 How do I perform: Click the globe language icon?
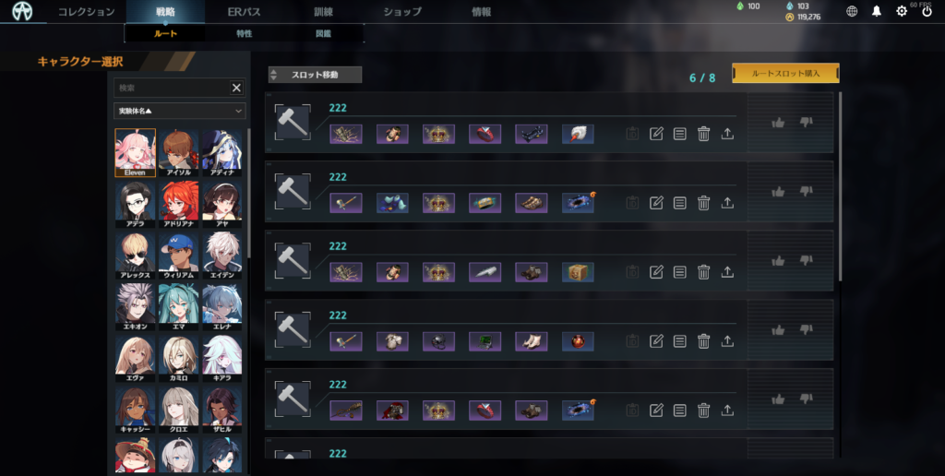point(852,11)
